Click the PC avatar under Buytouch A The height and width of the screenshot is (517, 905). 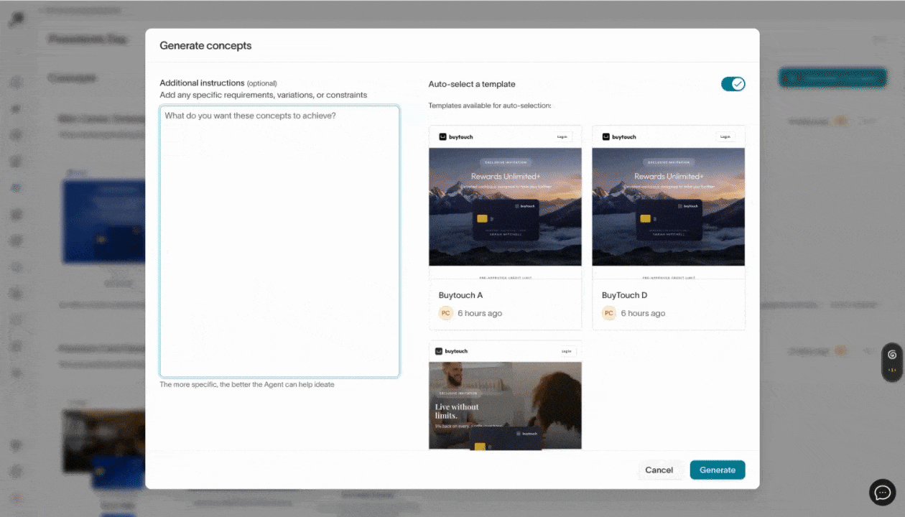(446, 313)
